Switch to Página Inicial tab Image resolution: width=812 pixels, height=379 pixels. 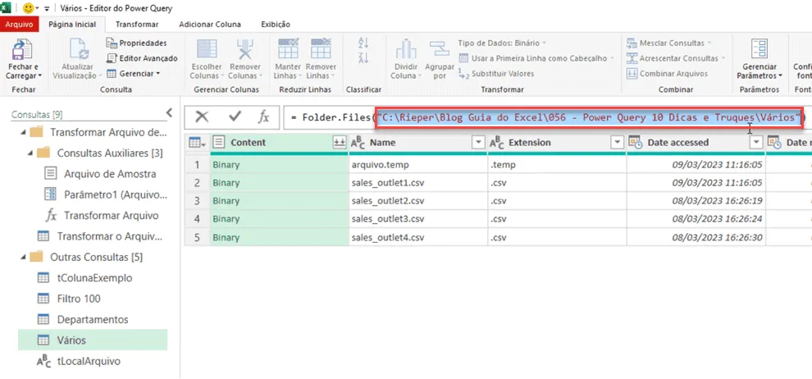[72, 25]
